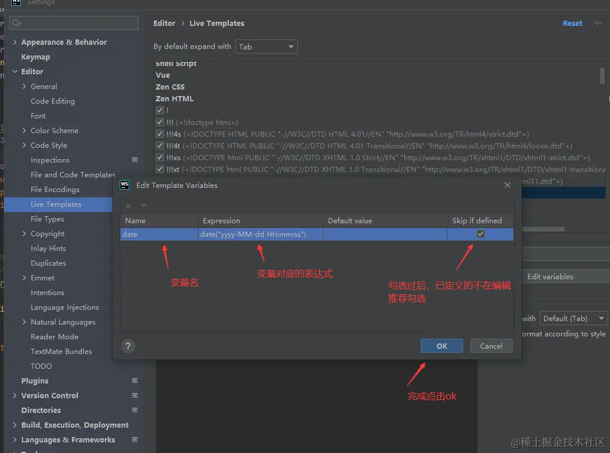The width and height of the screenshot is (610, 453).
Task: Click the Skip if defined column header
Action: tap(481, 221)
